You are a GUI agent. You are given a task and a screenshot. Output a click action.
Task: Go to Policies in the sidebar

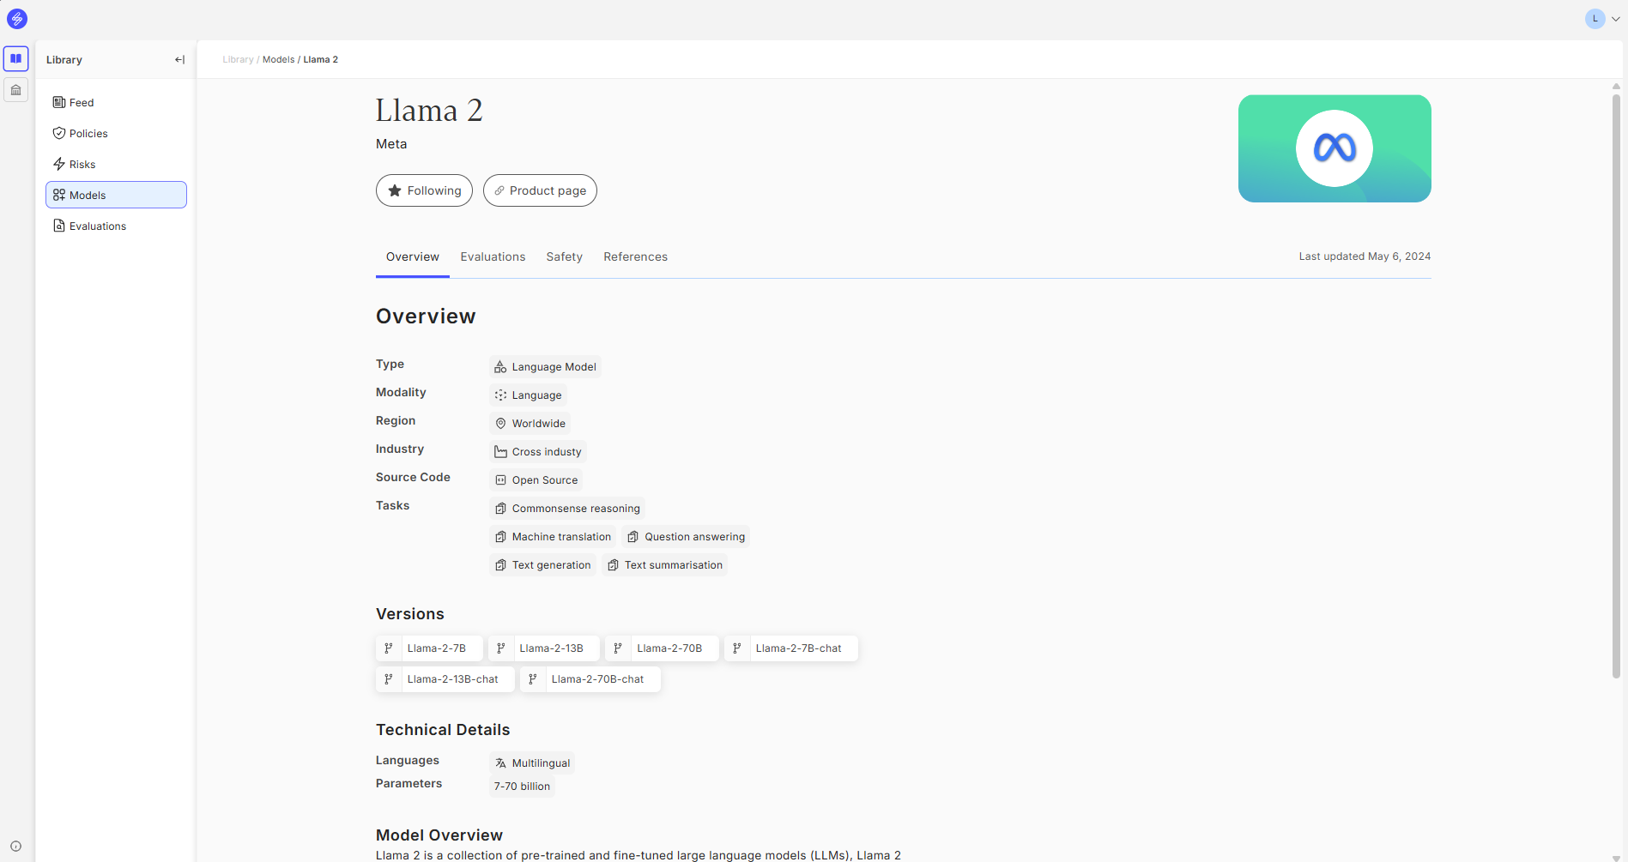(116, 134)
